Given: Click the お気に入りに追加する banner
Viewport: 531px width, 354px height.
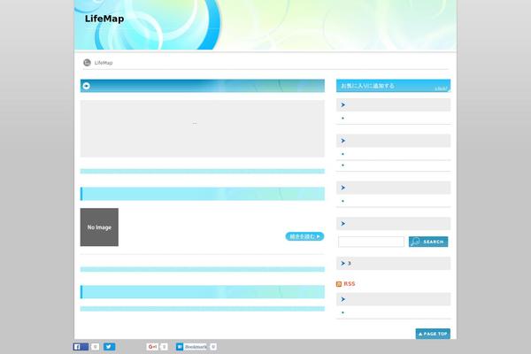Looking at the screenshot, I should [x=393, y=86].
